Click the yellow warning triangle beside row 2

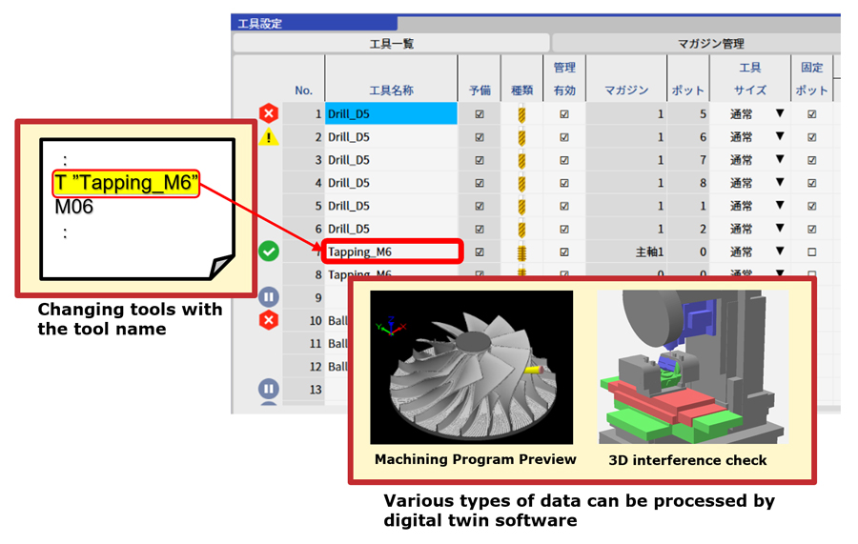[x=269, y=137]
